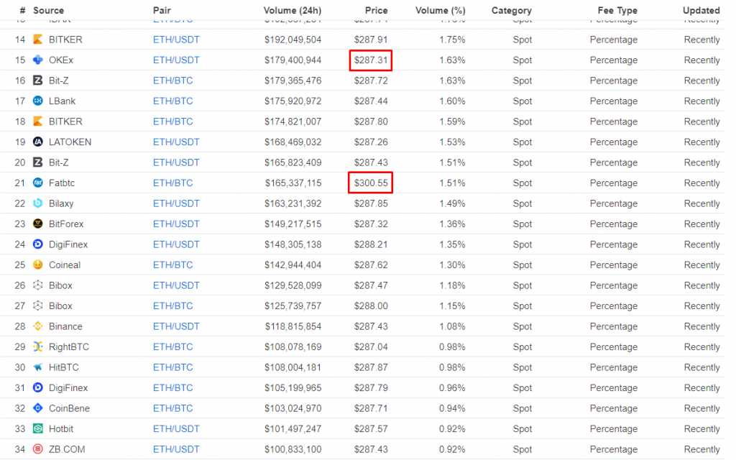The image size is (736, 460).
Task: Sort by Volume (24h) column header
Action: tap(293, 10)
